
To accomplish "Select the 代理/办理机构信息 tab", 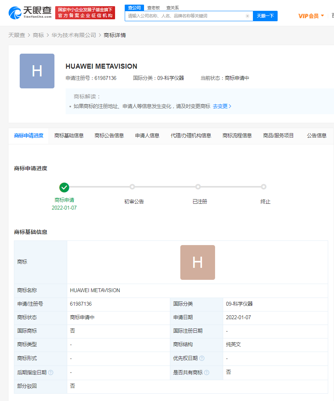I will pyautogui.click(x=191, y=136).
